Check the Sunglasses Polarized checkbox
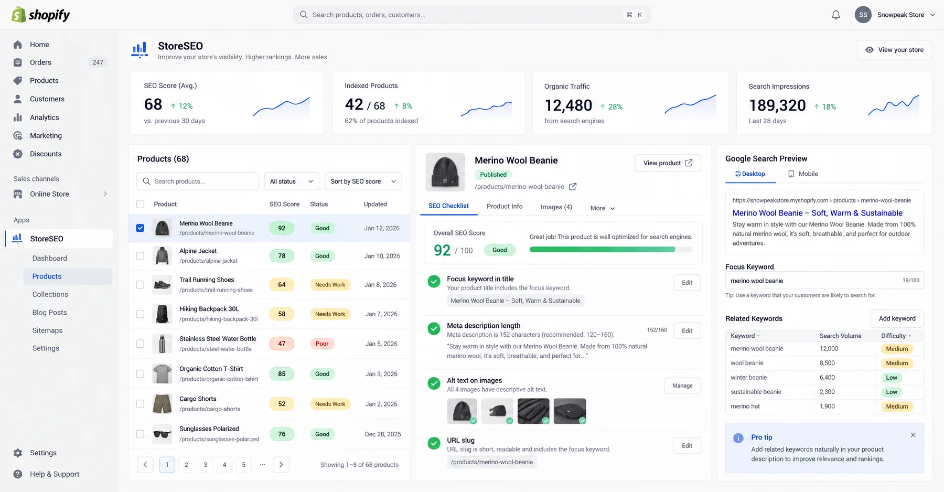The height and width of the screenshot is (492, 944). click(140, 434)
